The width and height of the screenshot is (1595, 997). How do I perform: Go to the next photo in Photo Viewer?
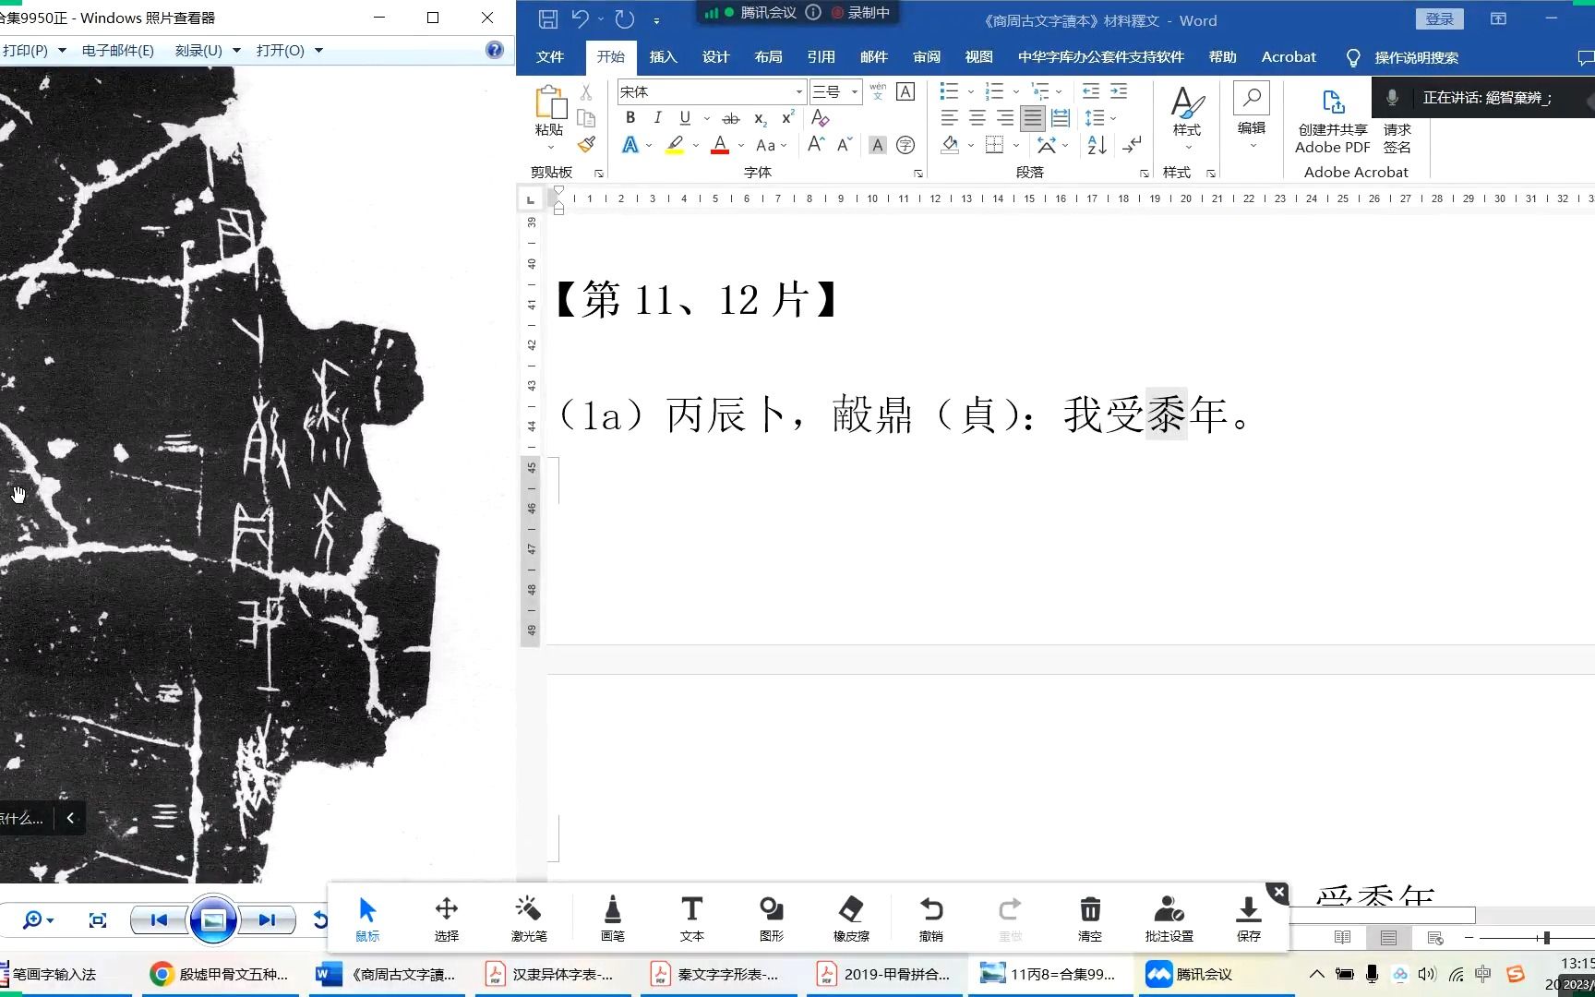tap(267, 919)
